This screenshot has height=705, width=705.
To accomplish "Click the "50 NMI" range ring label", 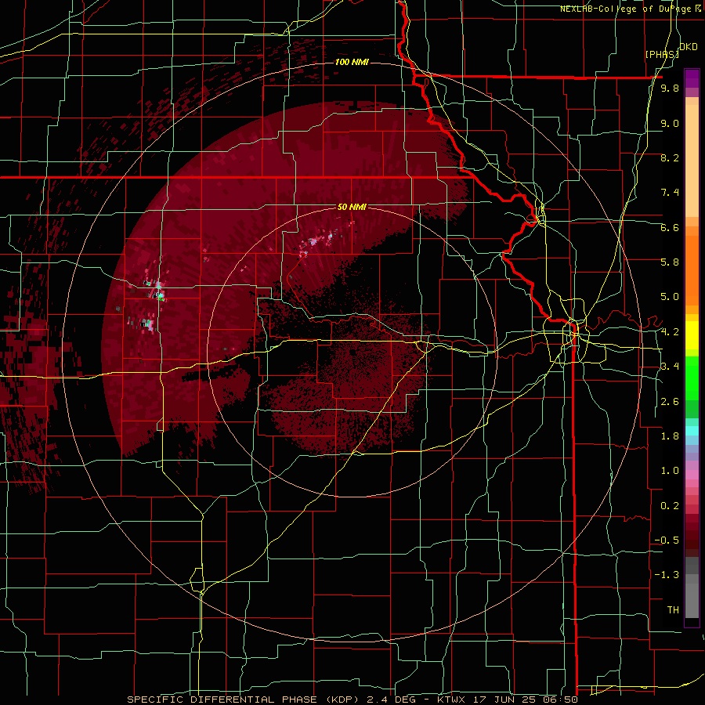I will tap(352, 208).
